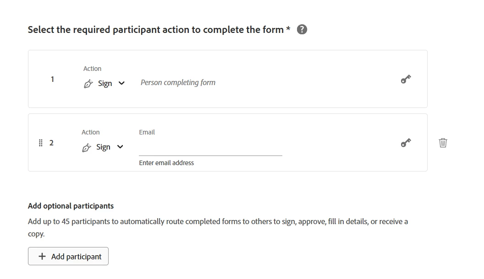The width and height of the screenshot is (484, 279).
Task: Open the help question mark icon
Action: pos(302,30)
